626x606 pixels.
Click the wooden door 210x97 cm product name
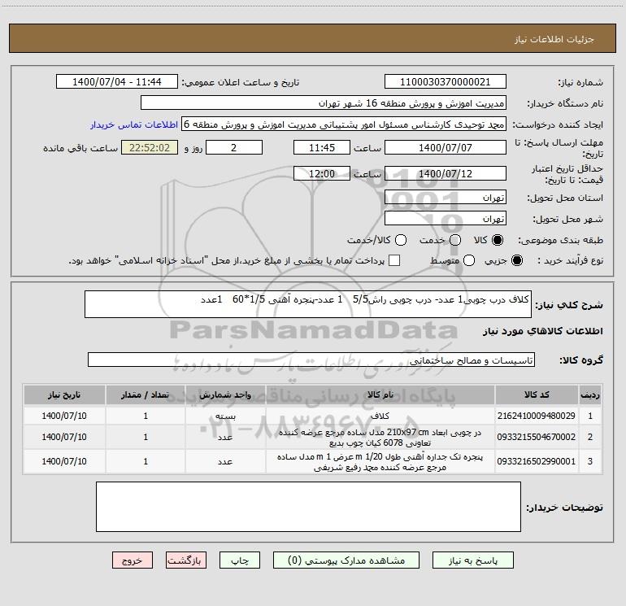380,438
